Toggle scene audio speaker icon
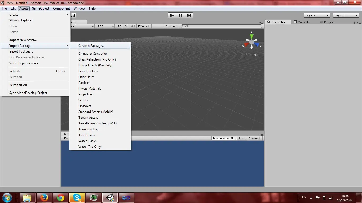This screenshot has height=203, width=362. coord(133,26)
